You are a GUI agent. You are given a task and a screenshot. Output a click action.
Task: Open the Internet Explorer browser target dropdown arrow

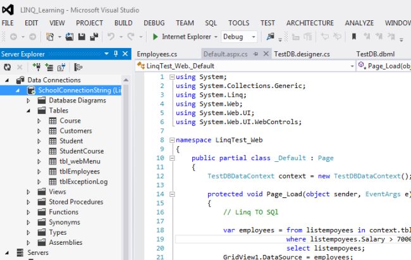(x=216, y=37)
